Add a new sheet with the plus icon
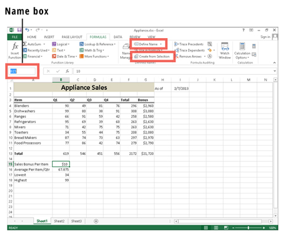The image size is (285, 236). 96,221
